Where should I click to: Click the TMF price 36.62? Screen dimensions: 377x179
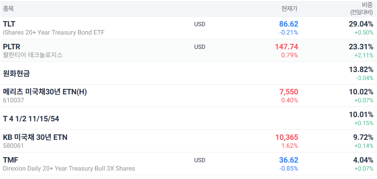[289, 160]
